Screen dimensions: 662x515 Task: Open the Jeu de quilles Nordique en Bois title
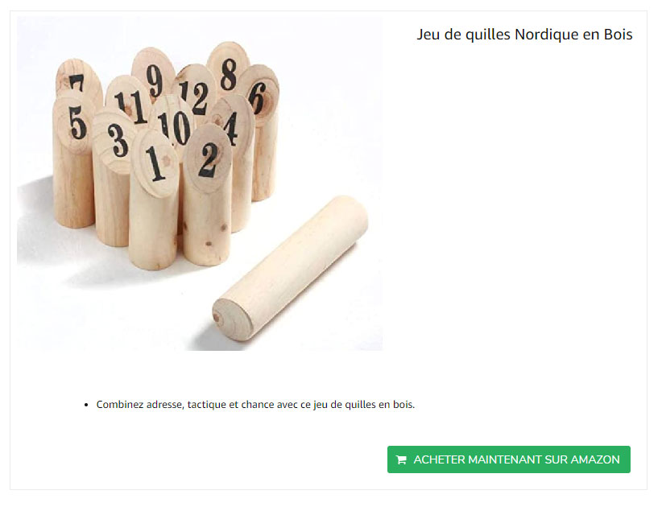point(524,34)
